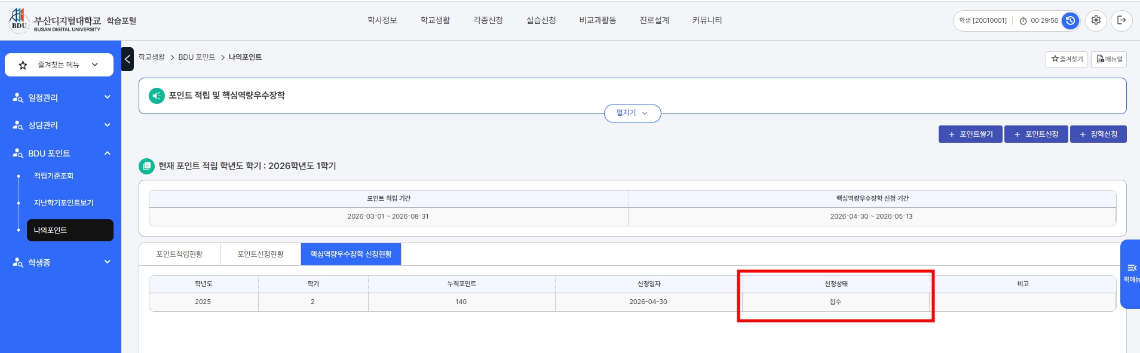
Task: Switch to 포인트적립현황 tab
Action: coord(179,254)
